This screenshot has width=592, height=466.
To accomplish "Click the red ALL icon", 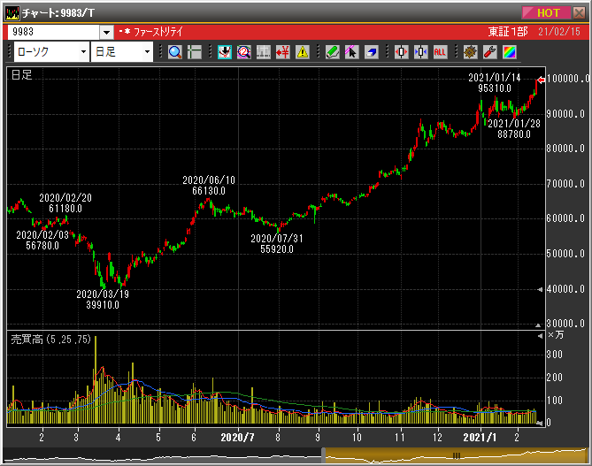I will tap(440, 52).
